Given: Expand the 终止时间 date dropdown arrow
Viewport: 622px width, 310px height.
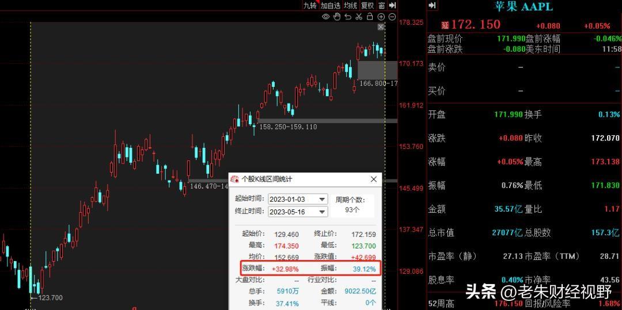Looking at the screenshot, I should (x=323, y=212).
